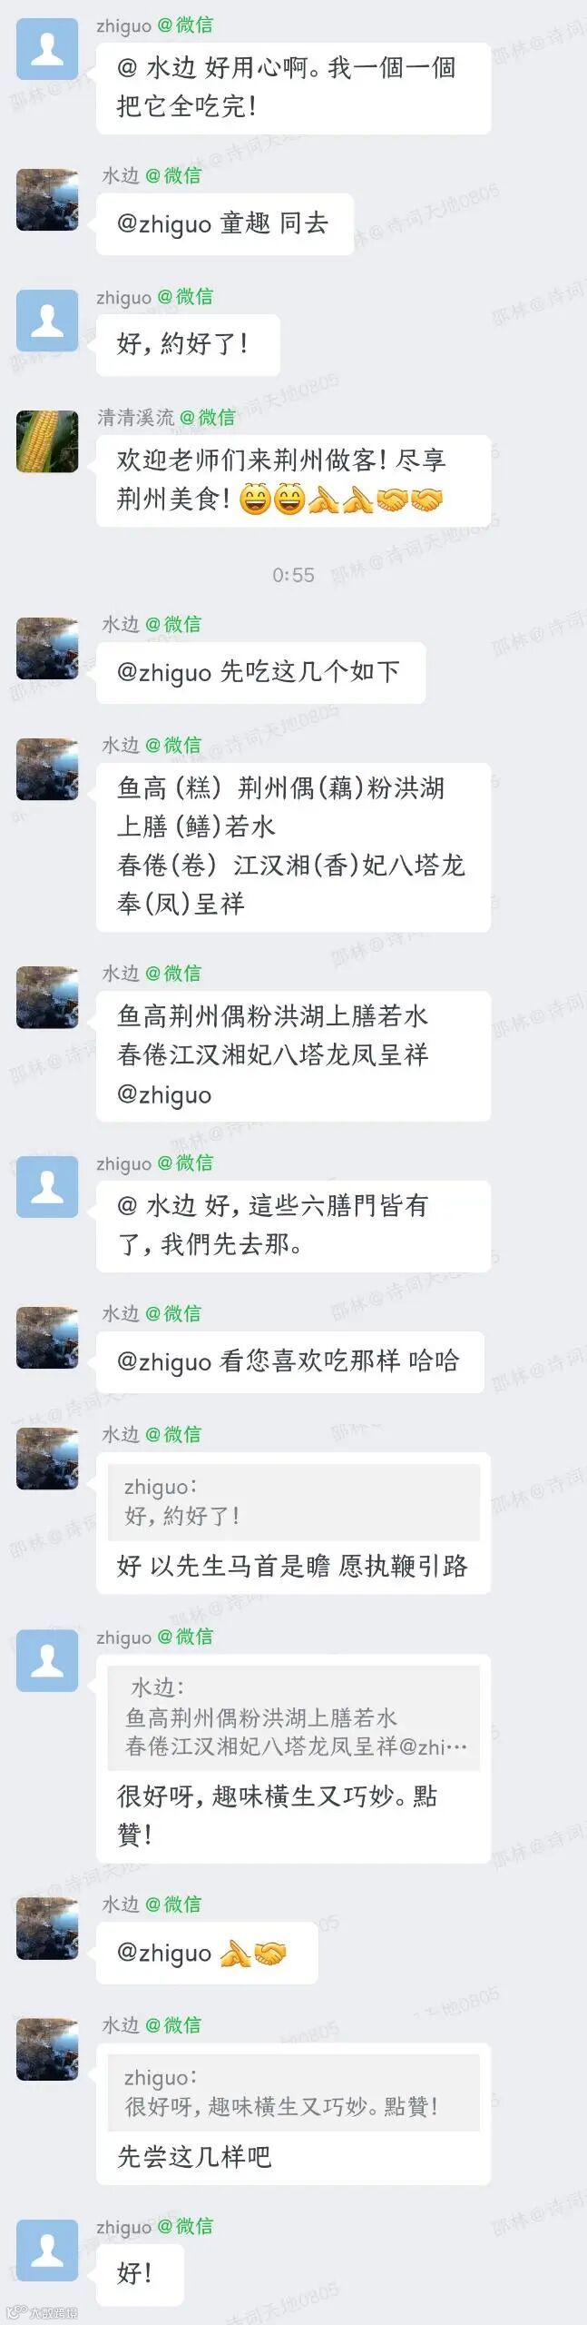Click the "zhiguo @微信" name above "好,約好了!"
This screenshot has width=587, height=2325.
tap(155, 297)
